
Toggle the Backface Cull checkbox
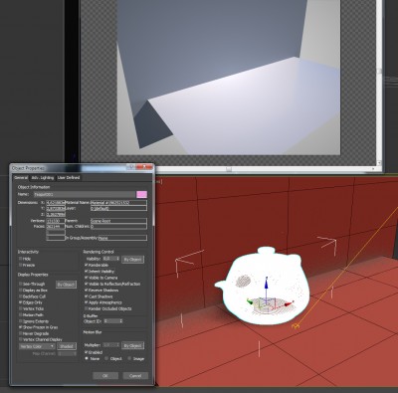tap(21, 296)
